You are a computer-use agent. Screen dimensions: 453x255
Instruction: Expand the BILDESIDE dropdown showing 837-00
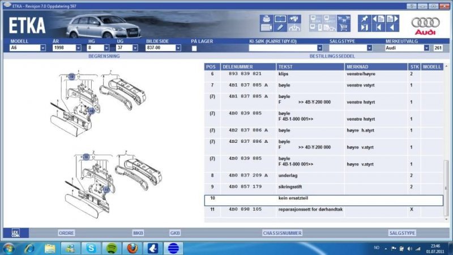(178, 48)
